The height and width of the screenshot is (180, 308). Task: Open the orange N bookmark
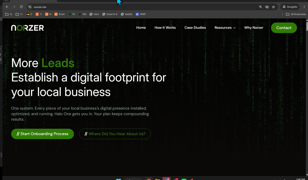tap(48, 14)
